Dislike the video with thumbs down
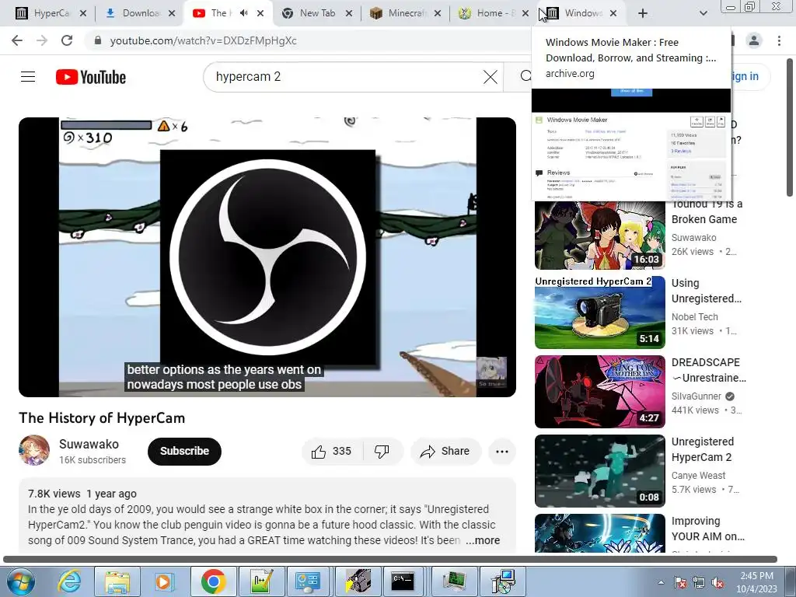The image size is (796, 597). point(382,452)
